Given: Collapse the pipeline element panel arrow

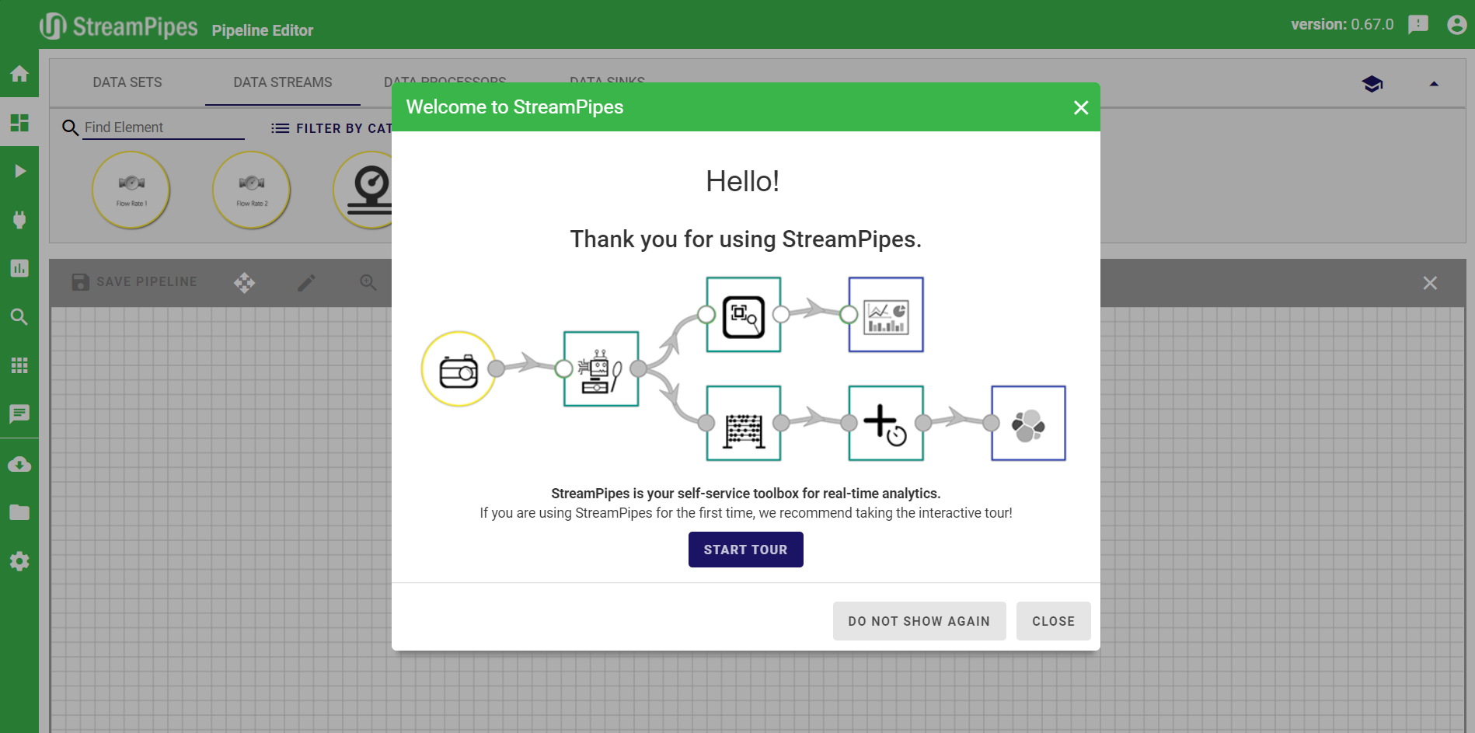Looking at the screenshot, I should point(1434,84).
